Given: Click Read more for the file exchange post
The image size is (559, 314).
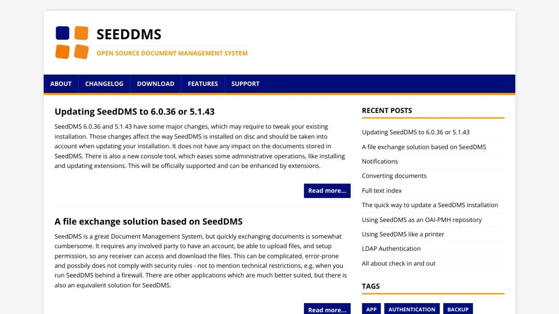Looking at the screenshot, I should [327, 309].
